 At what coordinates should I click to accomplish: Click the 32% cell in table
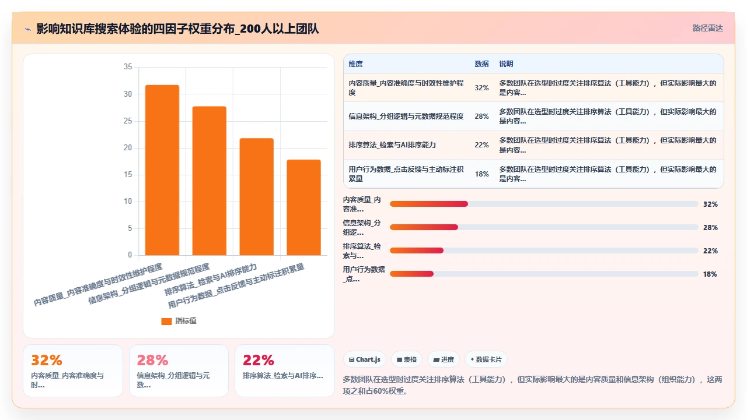(x=481, y=88)
